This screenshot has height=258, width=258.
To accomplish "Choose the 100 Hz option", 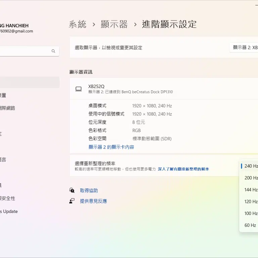I will (251, 213).
